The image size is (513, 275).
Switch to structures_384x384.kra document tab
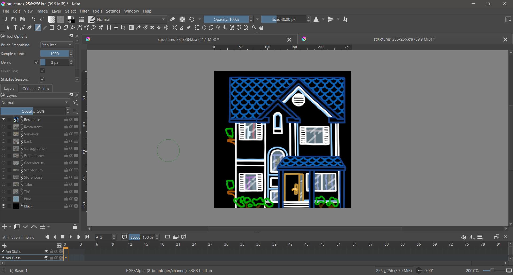[x=188, y=40]
